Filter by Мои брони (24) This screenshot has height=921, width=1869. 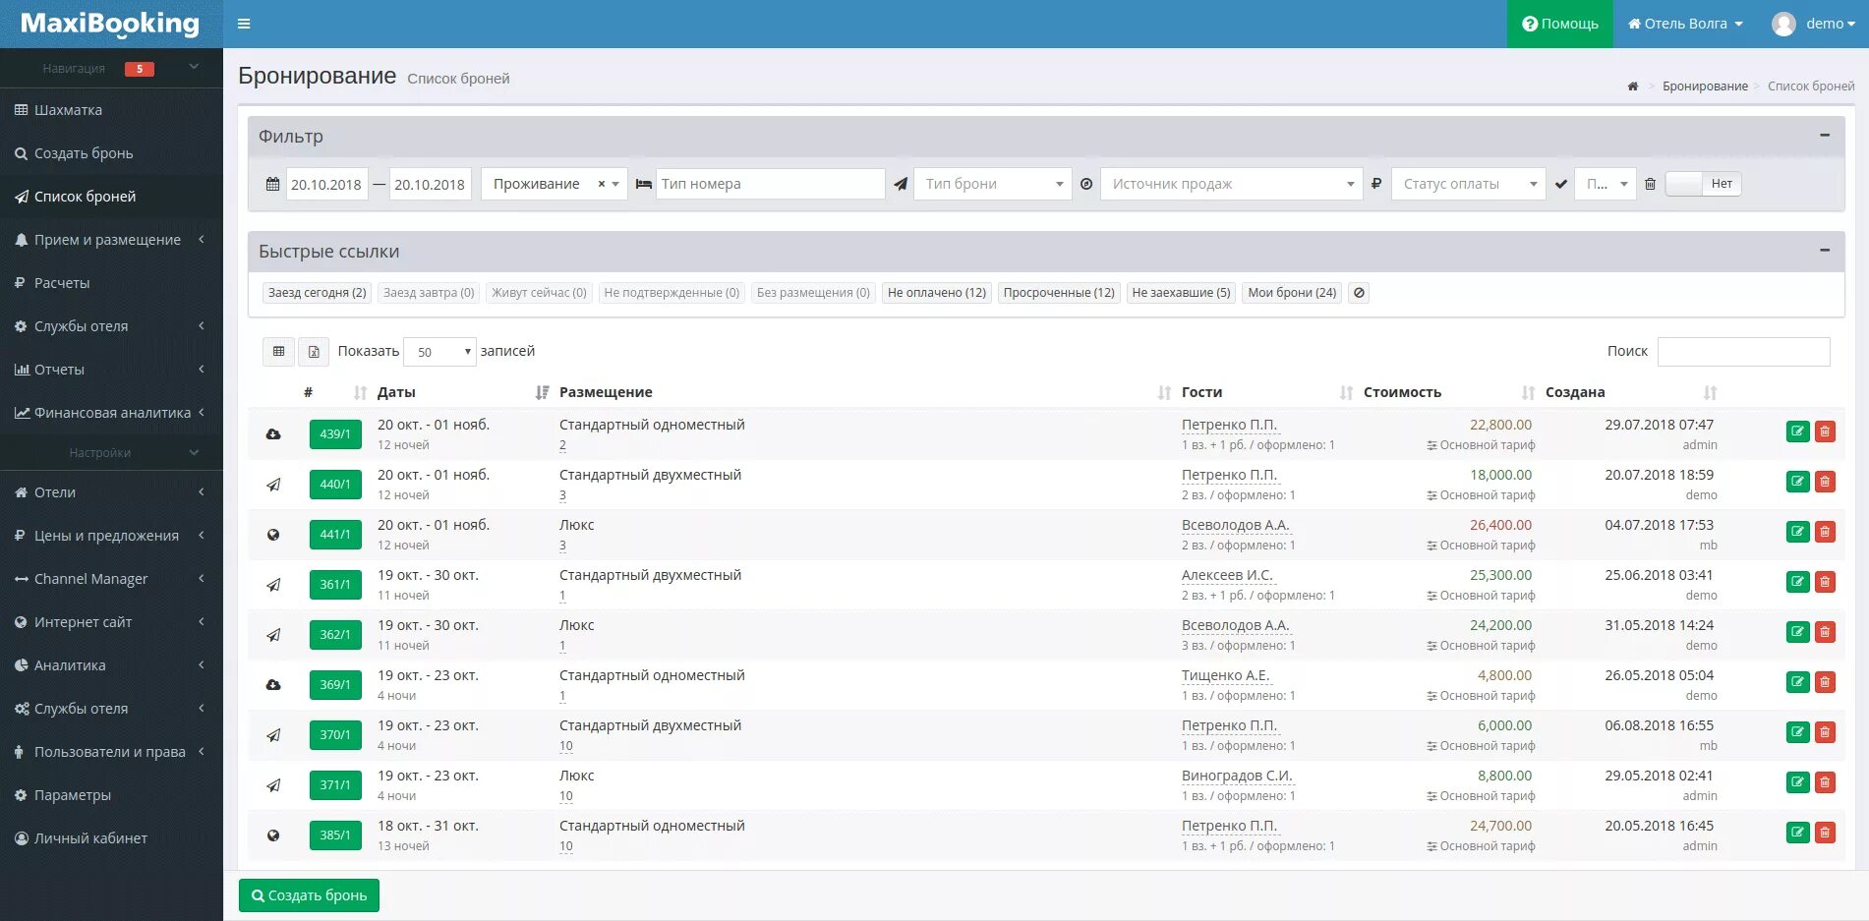[1292, 293]
